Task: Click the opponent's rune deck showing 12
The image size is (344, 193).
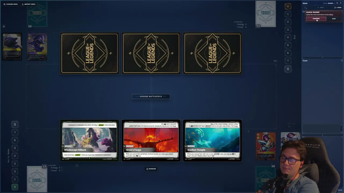Action: (x=266, y=14)
